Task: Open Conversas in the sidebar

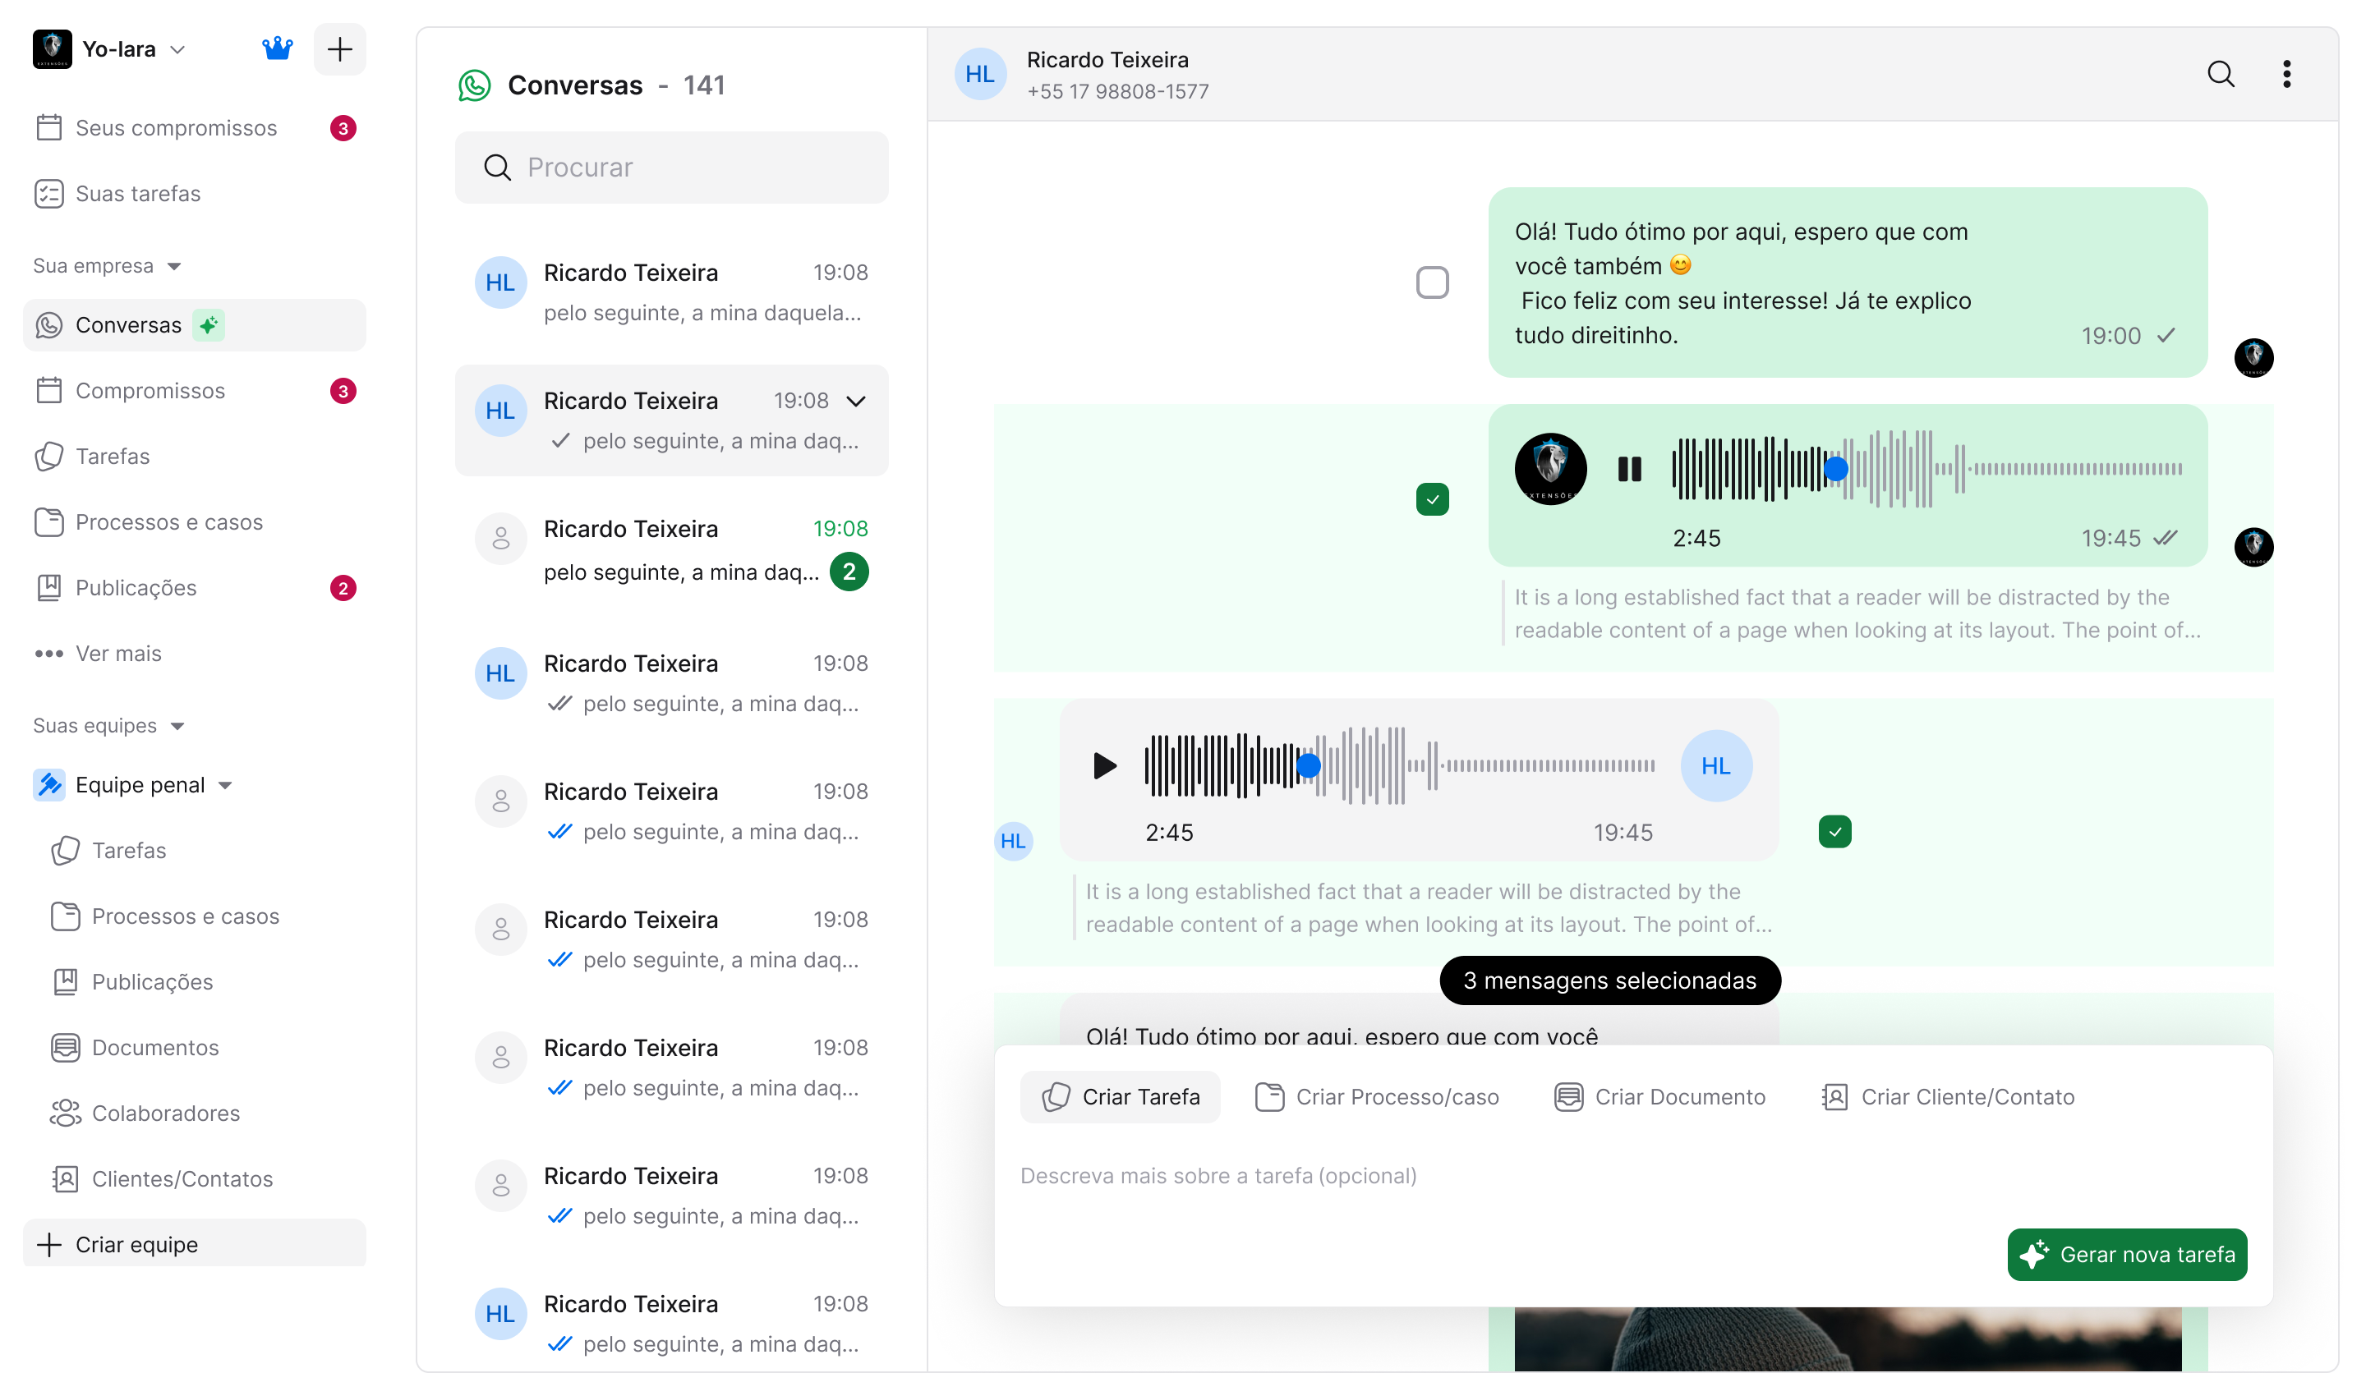Action: coord(195,324)
